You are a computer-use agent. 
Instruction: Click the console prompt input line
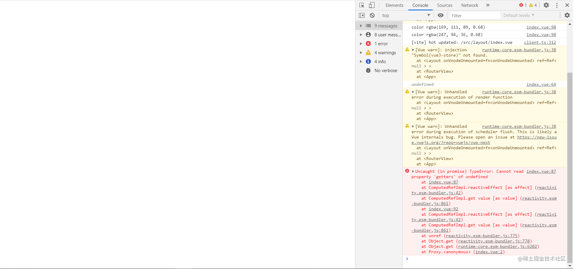pos(484,259)
